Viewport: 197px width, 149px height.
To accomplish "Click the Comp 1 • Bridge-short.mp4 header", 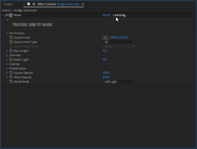I will click(19, 11).
